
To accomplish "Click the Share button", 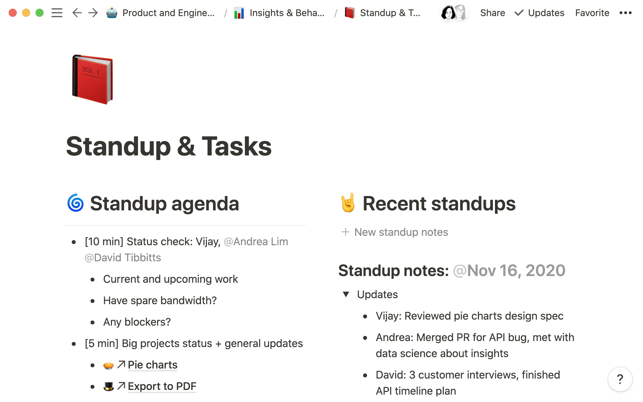I will pyautogui.click(x=492, y=13).
